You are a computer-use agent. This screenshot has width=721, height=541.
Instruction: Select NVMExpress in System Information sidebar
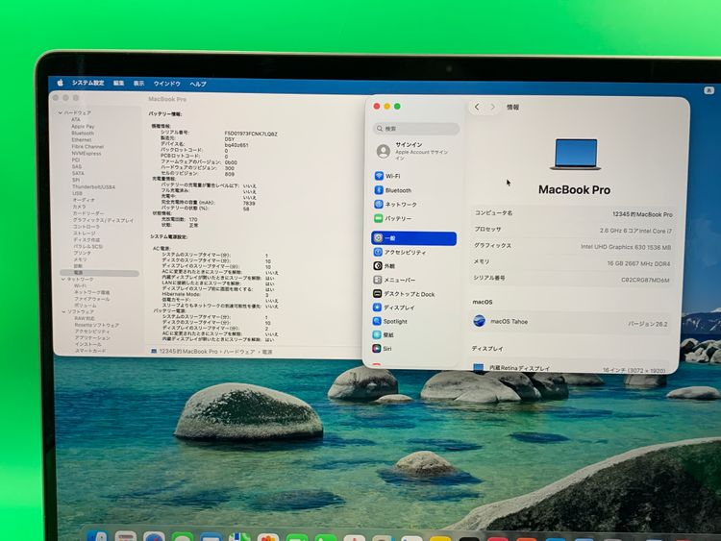(87, 154)
